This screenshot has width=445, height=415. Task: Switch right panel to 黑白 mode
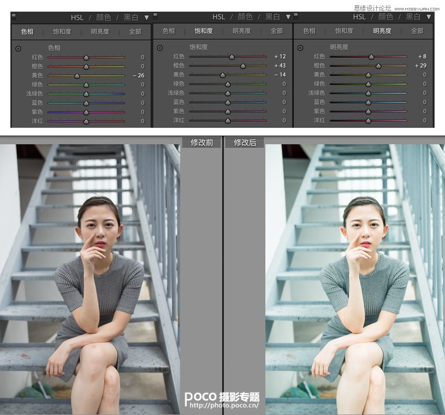[x=413, y=17]
